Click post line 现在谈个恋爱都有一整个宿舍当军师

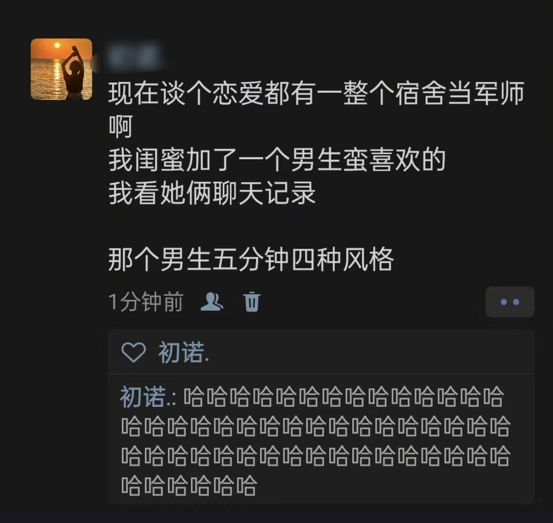point(316,93)
